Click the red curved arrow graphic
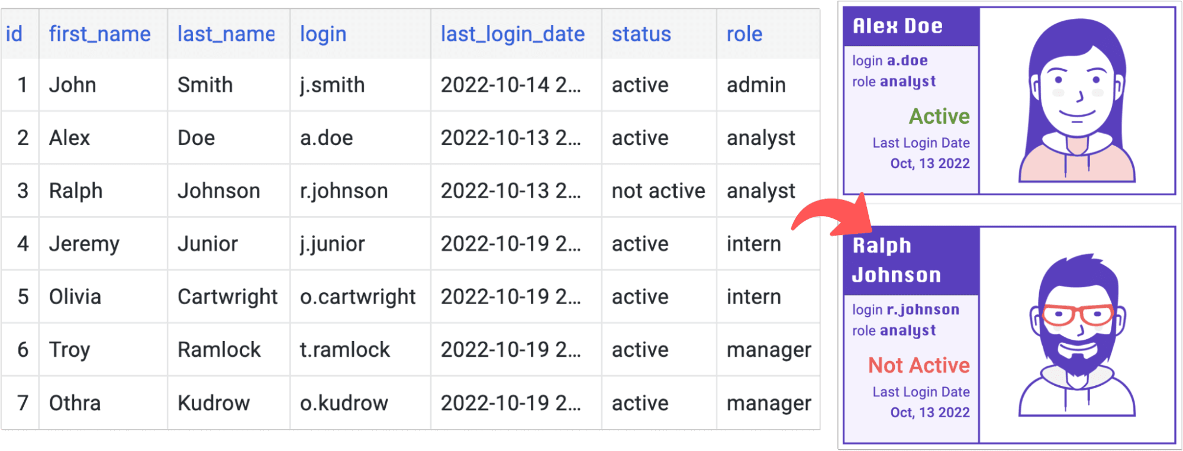Screen dimensions: 1183x451 pyautogui.click(x=829, y=213)
